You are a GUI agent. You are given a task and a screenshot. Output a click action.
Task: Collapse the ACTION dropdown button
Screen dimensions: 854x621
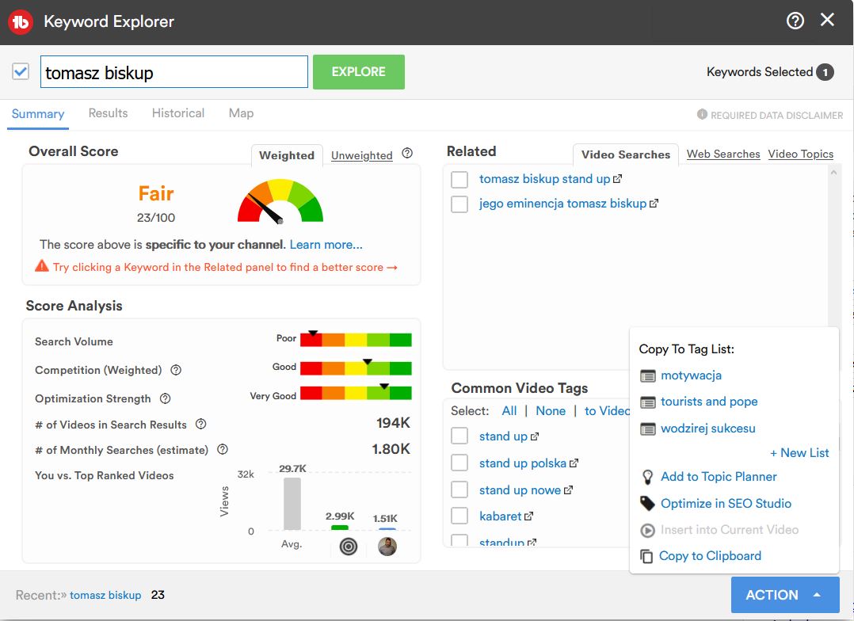[x=783, y=595]
